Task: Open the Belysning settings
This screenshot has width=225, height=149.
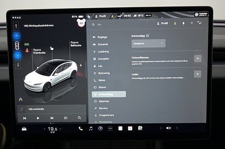Action: coord(102,73)
